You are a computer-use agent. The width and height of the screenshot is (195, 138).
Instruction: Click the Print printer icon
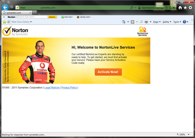click(x=146, y=22)
